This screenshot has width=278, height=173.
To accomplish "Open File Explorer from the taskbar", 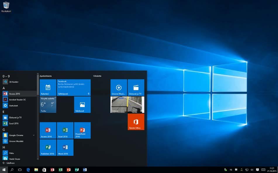I will click(36, 170).
